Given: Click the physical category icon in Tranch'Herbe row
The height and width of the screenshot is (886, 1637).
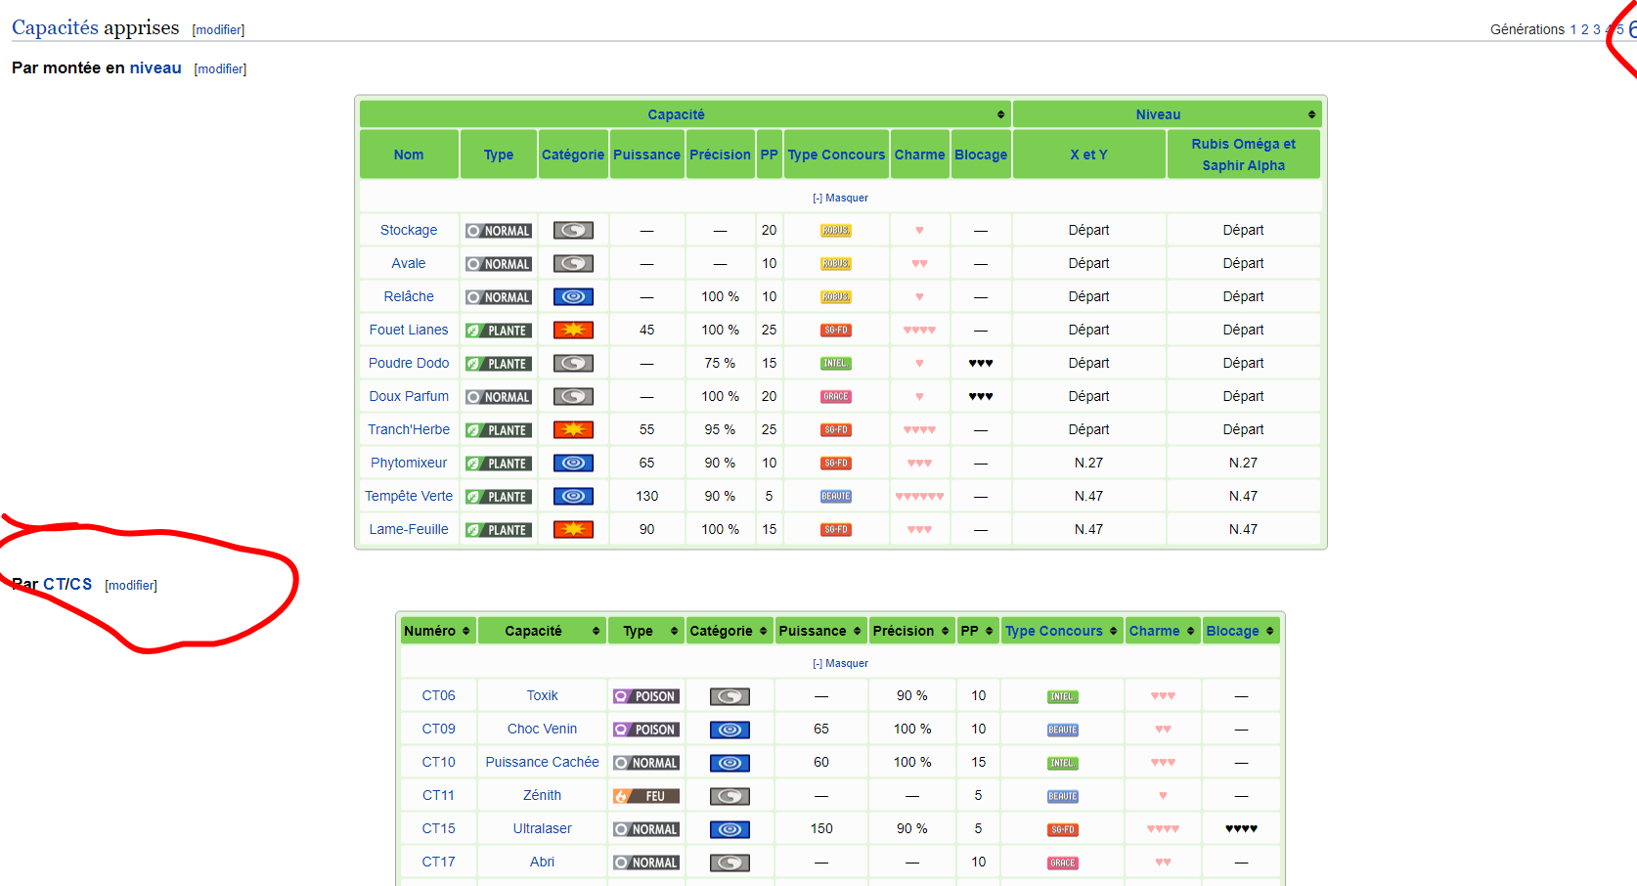Looking at the screenshot, I should click(x=573, y=430).
